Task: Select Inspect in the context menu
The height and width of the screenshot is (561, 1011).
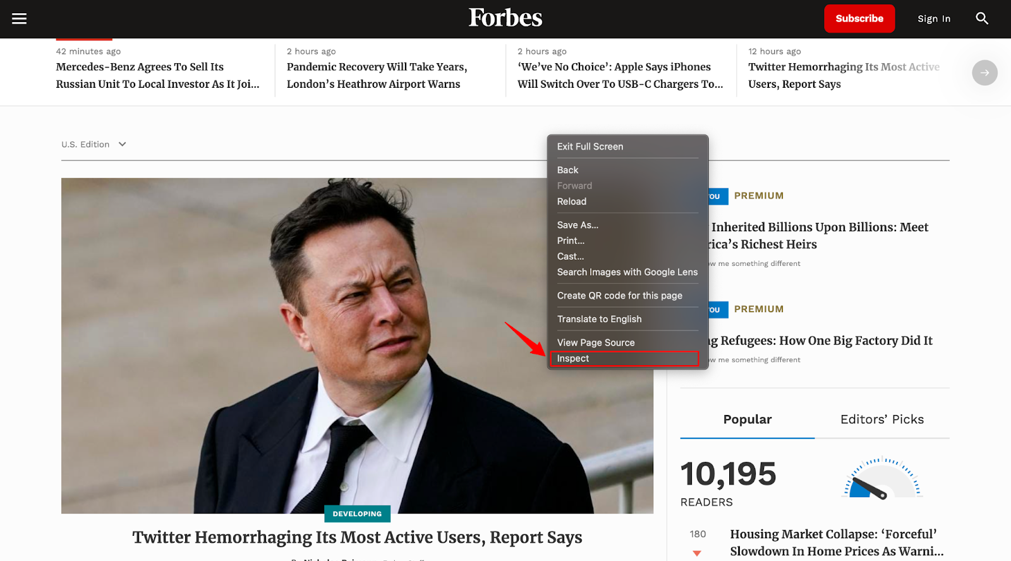Action: [x=624, y=358]
